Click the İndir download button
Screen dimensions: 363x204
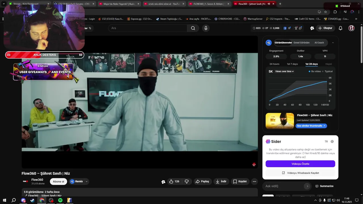[221, 182]
